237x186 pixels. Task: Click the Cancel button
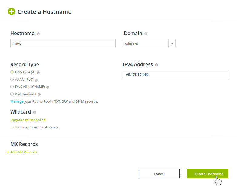point(159,174)
